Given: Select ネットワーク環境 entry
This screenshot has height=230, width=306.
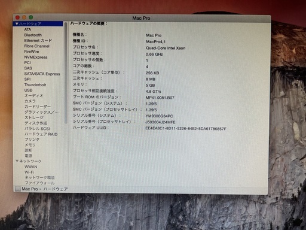Looking at the screenshot, I should [x=39, y=177].
